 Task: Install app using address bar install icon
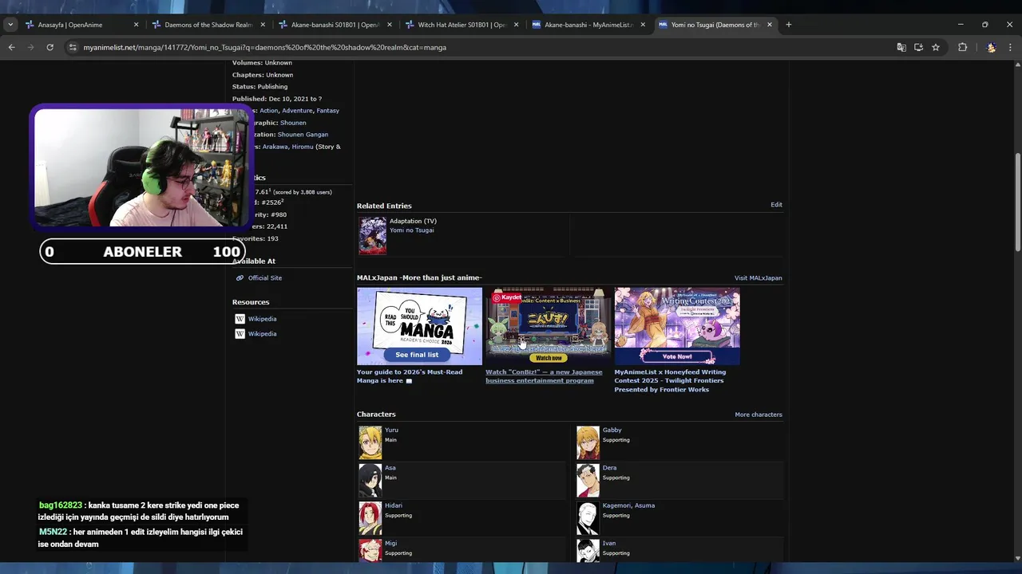pos(918,47)
